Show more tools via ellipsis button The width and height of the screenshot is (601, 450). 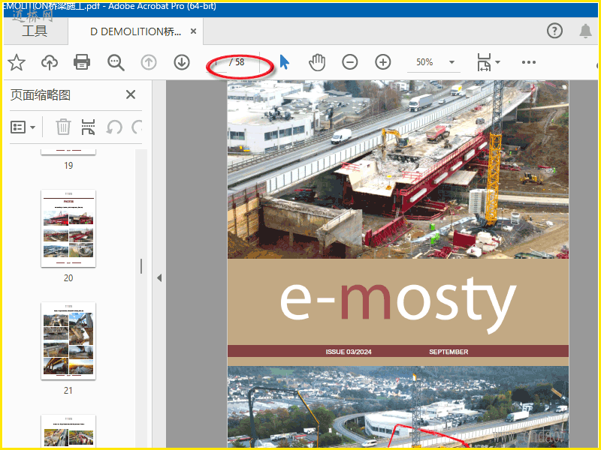pyautogui.click(x=529, y=62)
